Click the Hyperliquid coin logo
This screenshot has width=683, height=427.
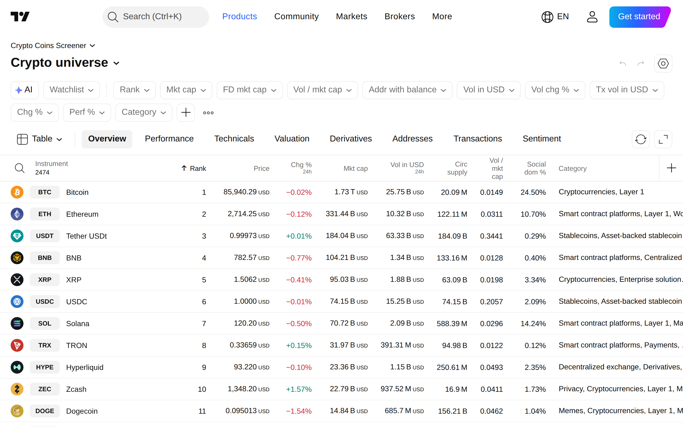click(17, 367)
